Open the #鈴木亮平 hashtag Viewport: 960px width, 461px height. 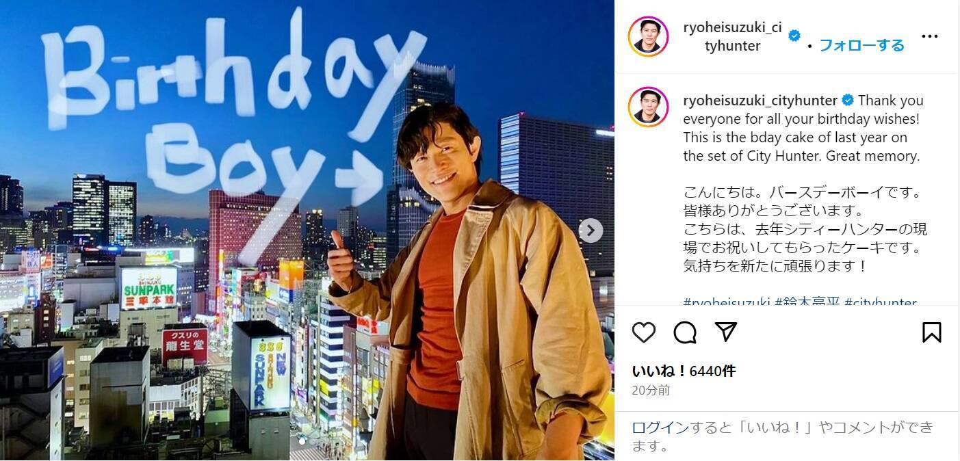pos(807,302)
